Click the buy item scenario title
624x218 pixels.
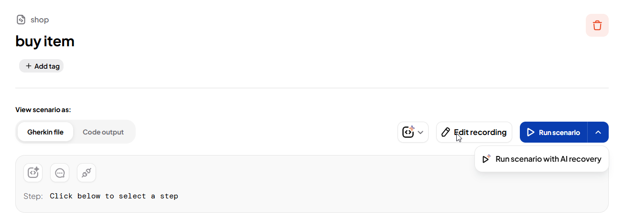[x=45, y=42]
